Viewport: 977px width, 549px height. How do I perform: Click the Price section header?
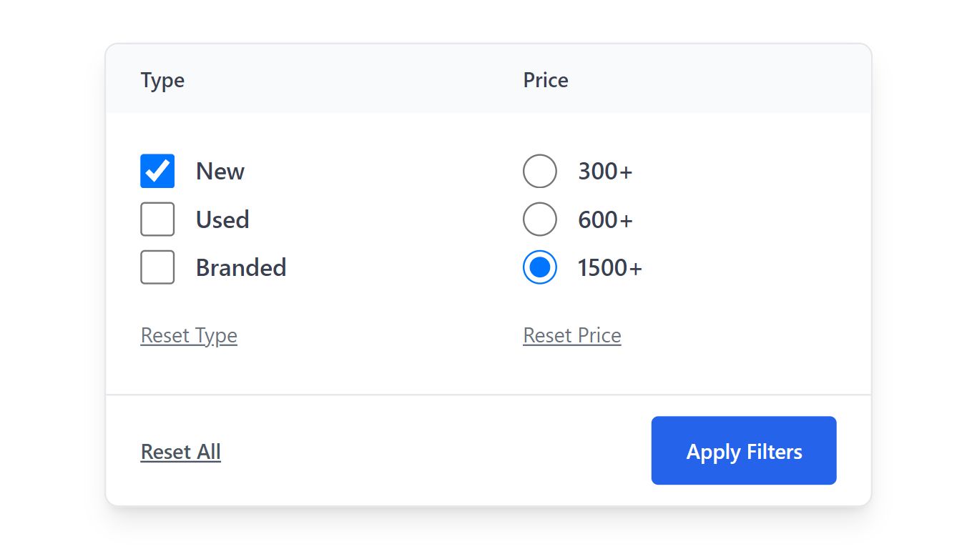tap(546, 80)
